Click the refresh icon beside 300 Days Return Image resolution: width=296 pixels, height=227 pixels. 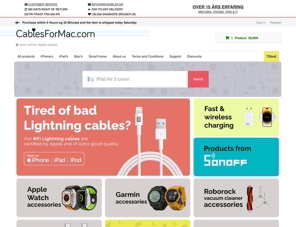pos(26,9)
